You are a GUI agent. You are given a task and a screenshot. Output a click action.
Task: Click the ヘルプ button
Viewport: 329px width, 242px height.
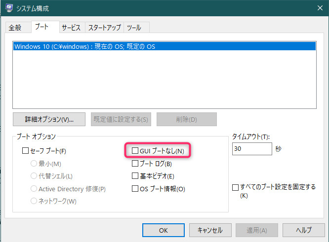[303, 230]
